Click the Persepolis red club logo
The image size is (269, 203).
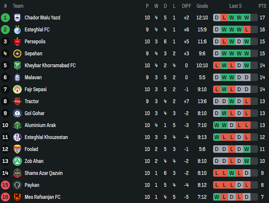pyautogui.click(x=17, y=41)
